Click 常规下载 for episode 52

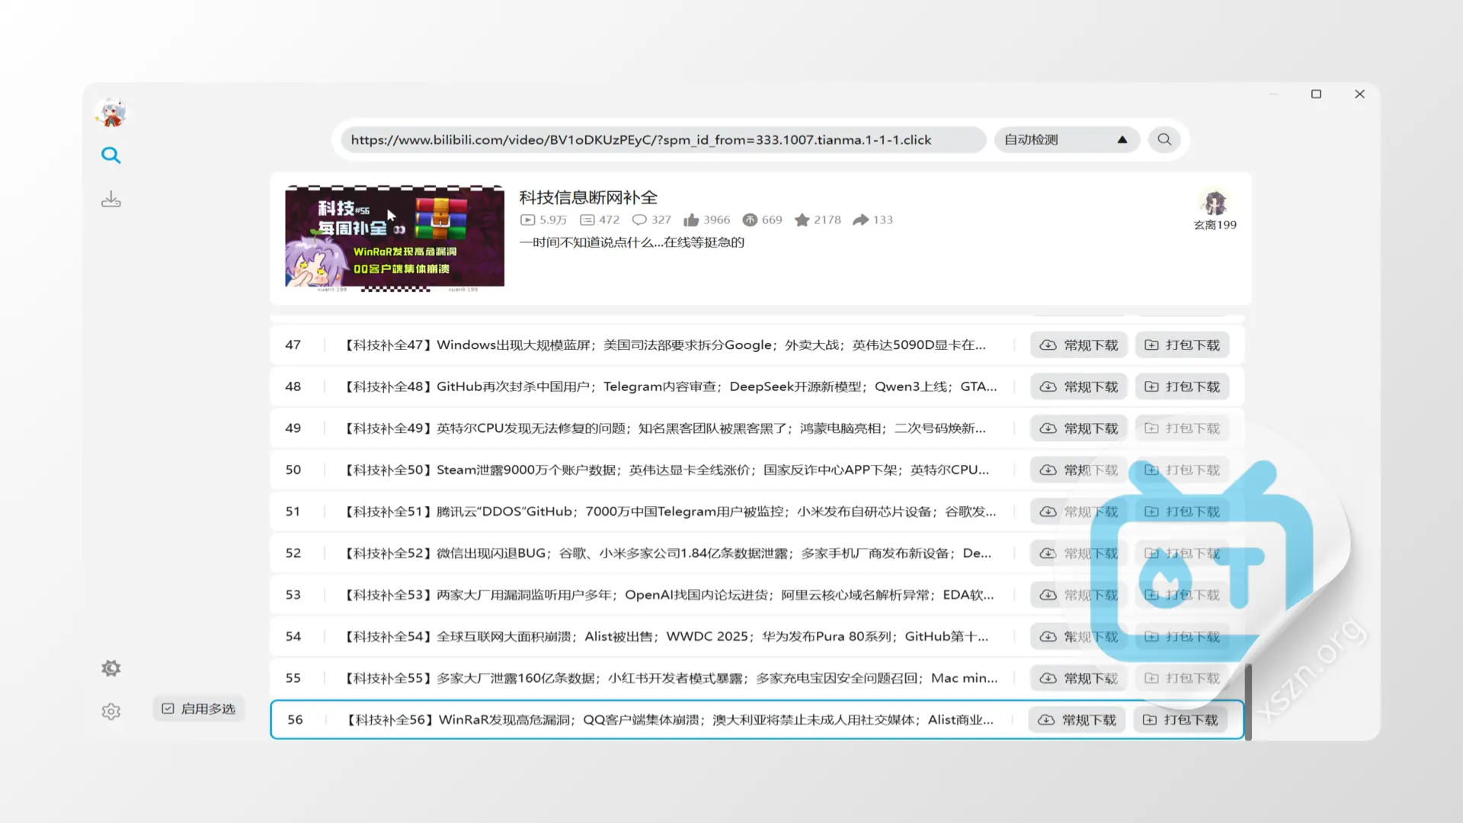pos(1079,553)
